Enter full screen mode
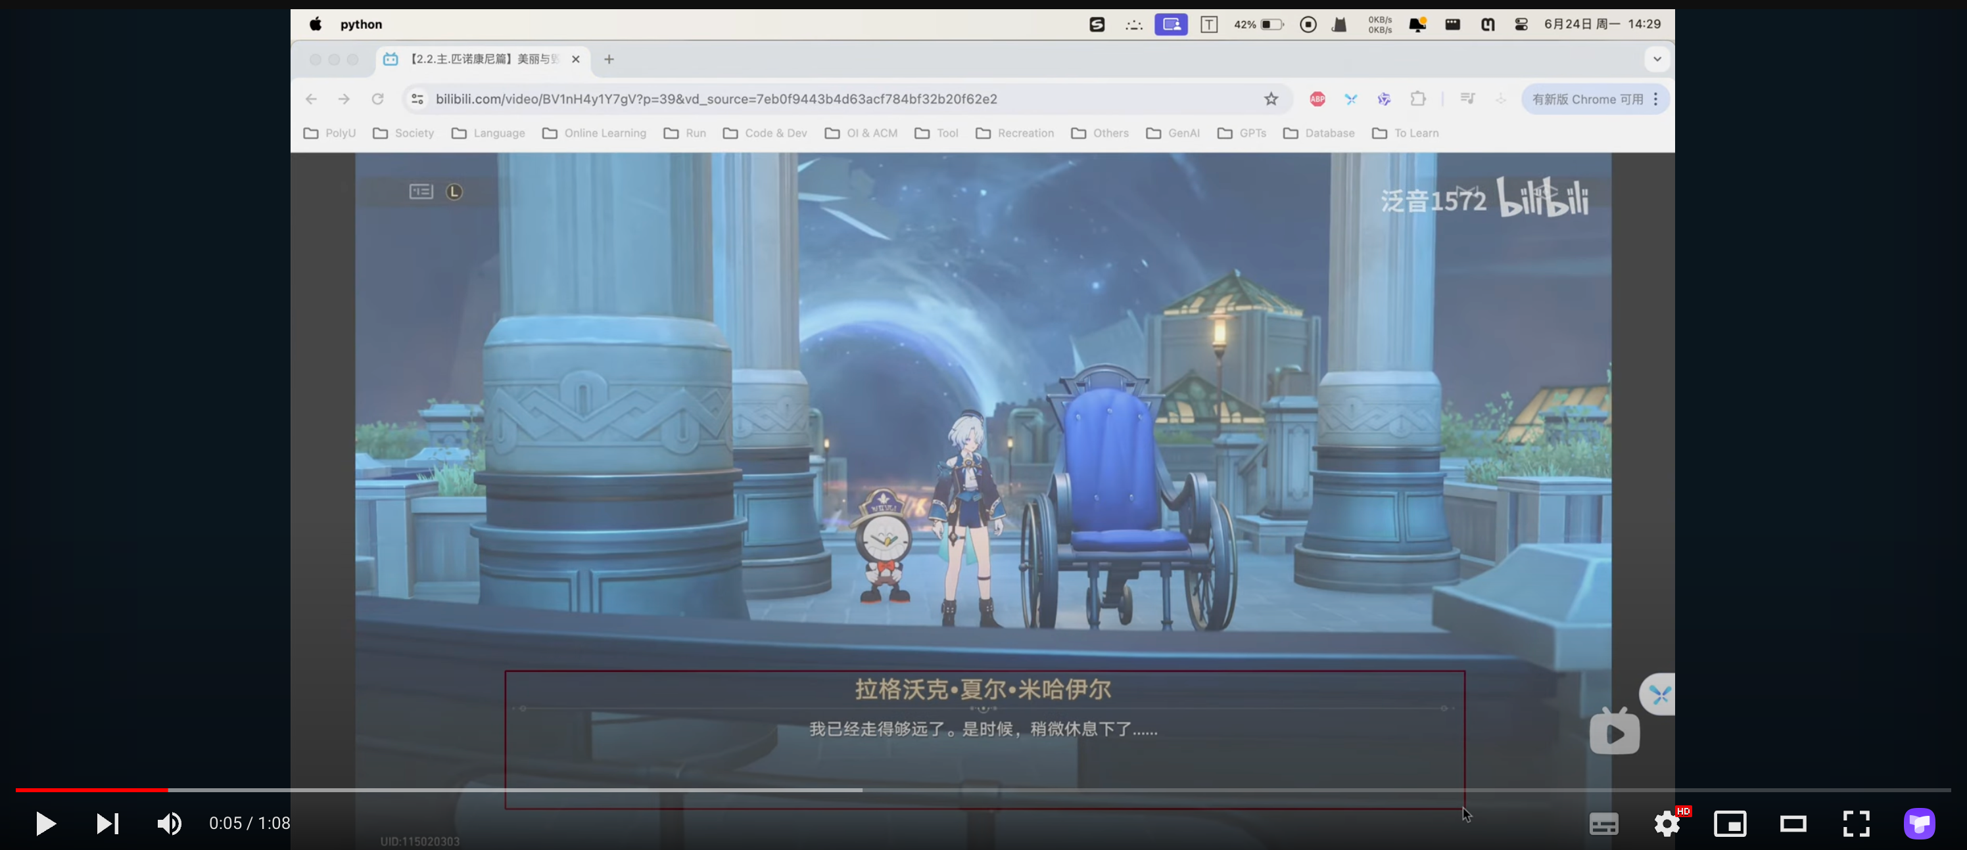The width and height of the screenshot is (1967, 850). tap(1855, 824)
